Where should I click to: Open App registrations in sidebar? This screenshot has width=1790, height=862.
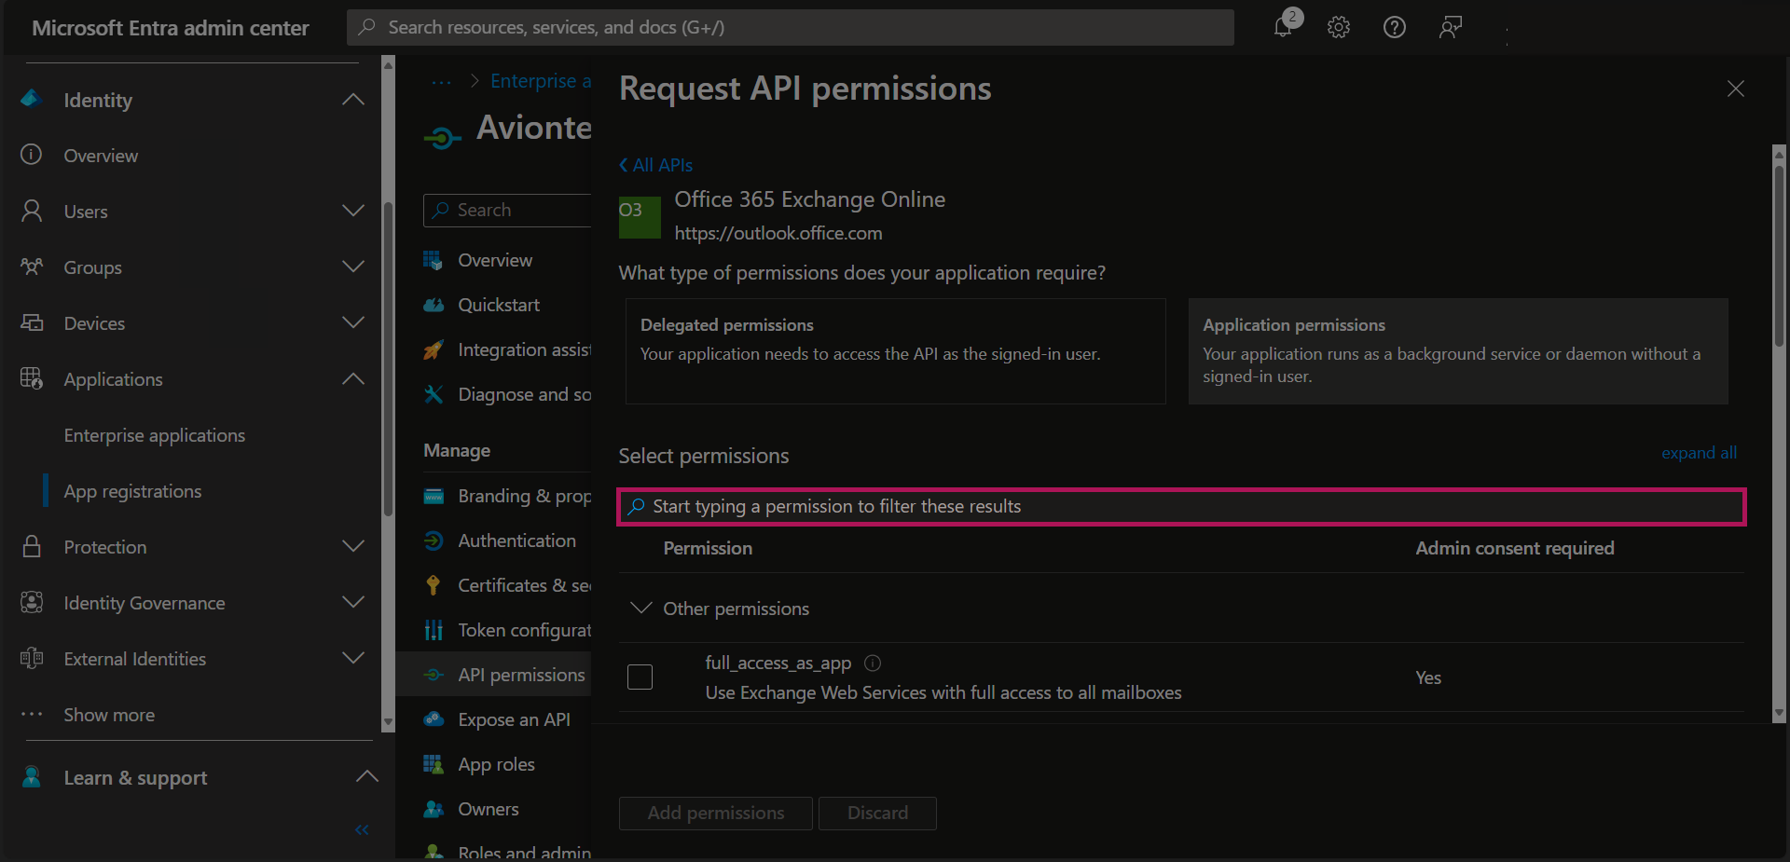coord(132,491)
